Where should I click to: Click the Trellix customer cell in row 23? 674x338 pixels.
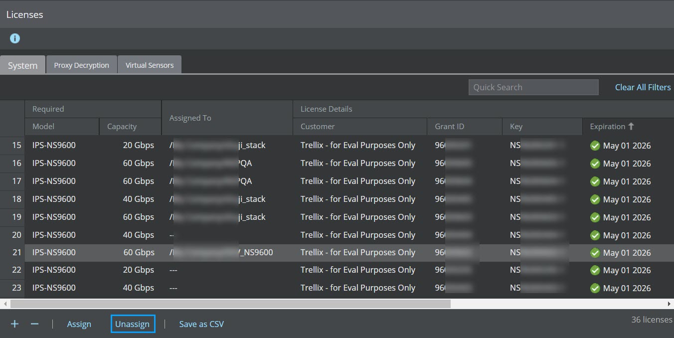[358, 288]
